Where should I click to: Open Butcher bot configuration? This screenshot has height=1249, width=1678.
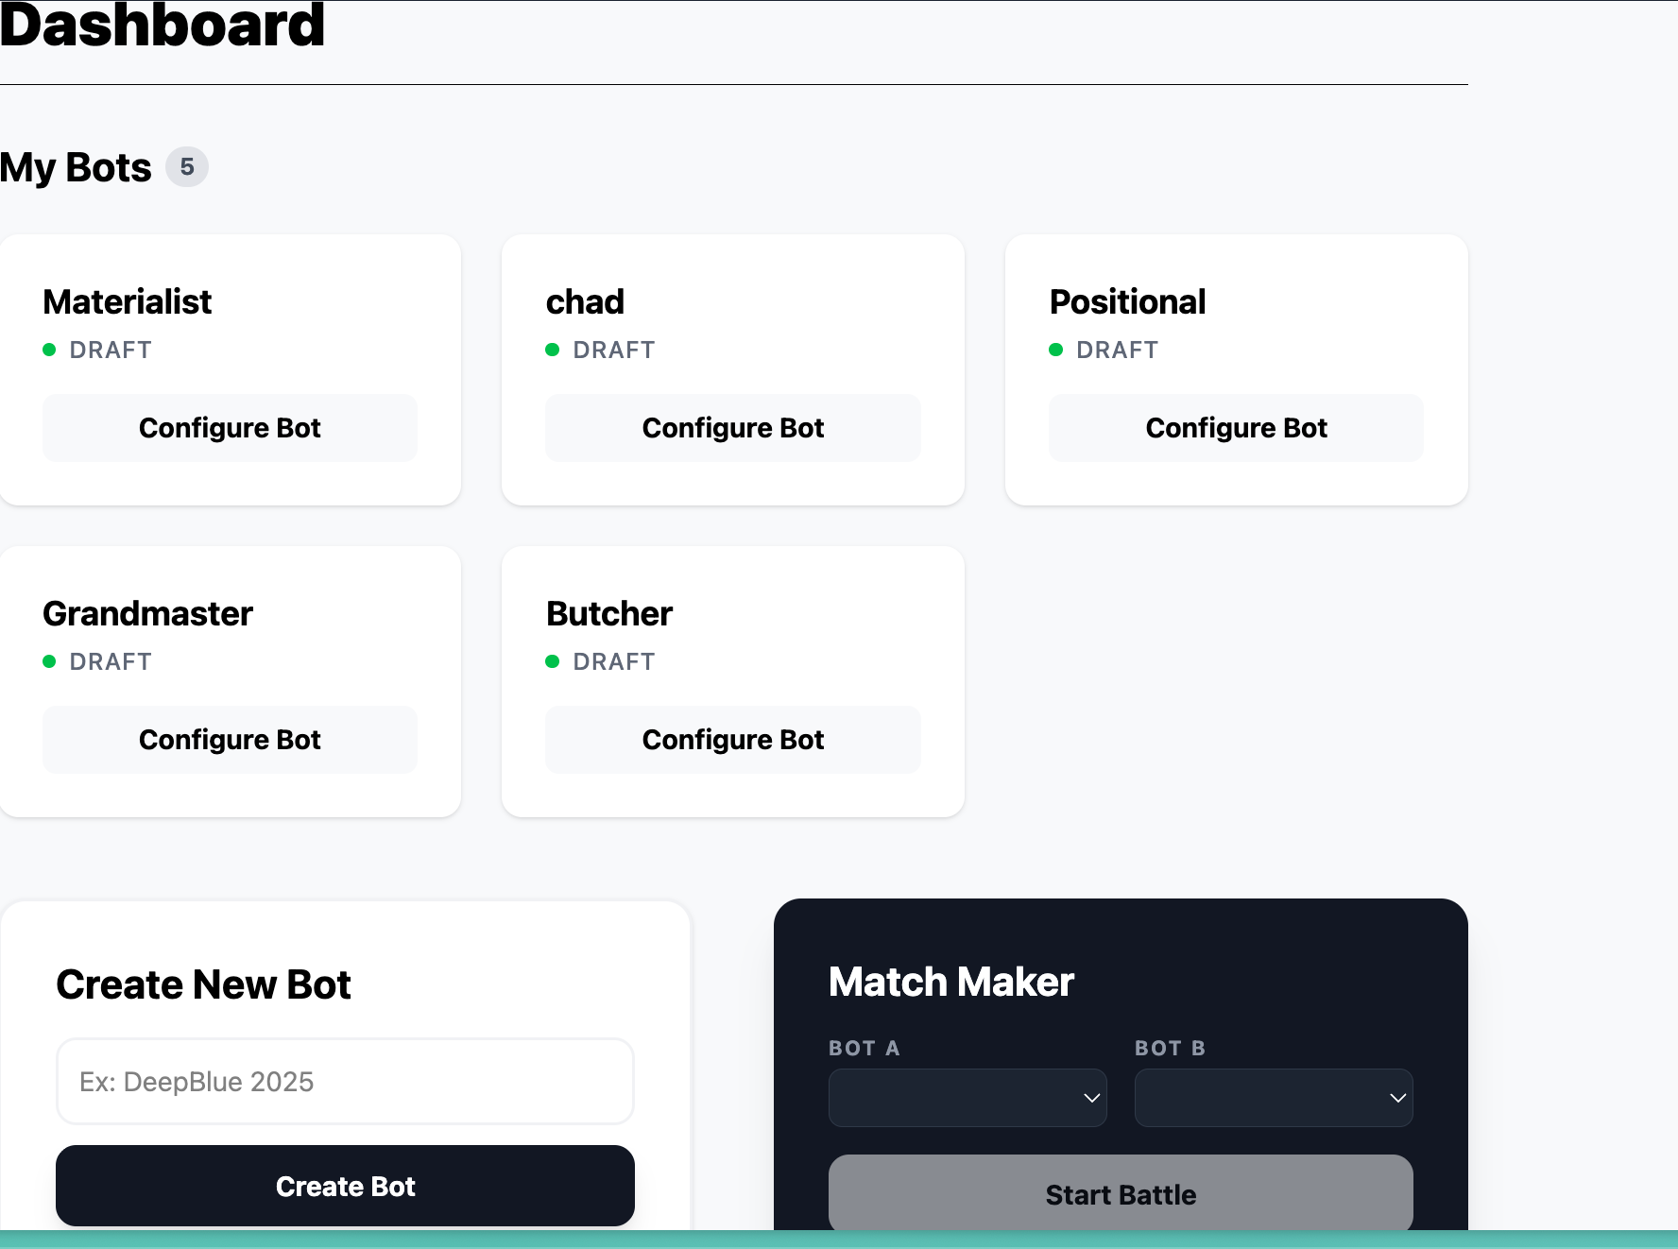click(x=733, y=740)
